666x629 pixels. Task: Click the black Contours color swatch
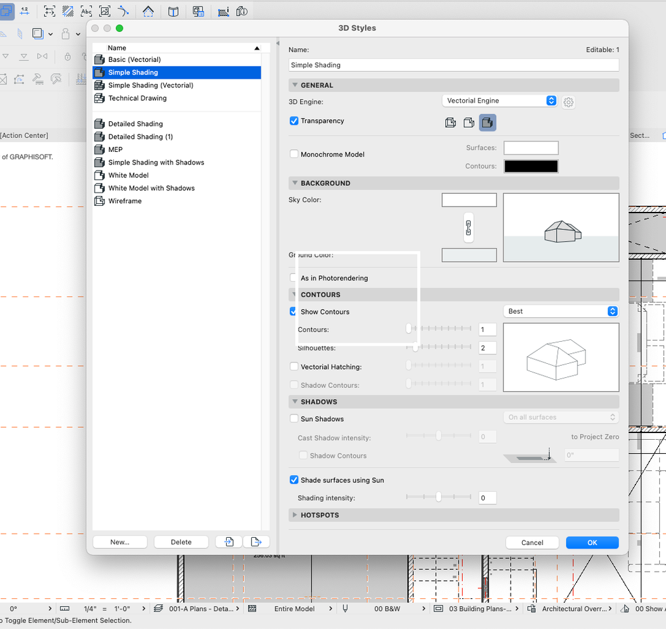click(x=531, y=167)
